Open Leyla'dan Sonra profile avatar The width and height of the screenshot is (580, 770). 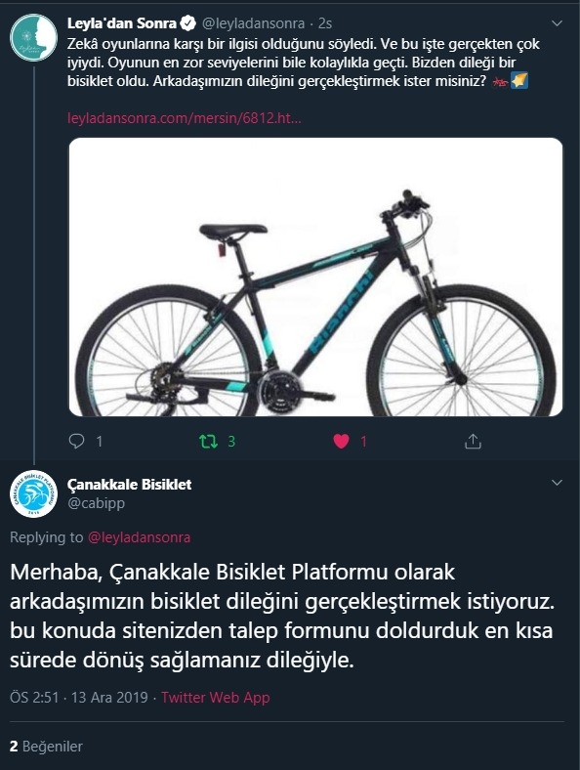(x=34, y=38)
